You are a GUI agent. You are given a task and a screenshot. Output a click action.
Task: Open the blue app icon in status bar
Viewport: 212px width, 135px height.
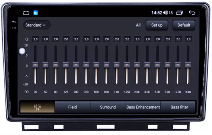pos(35,13)
